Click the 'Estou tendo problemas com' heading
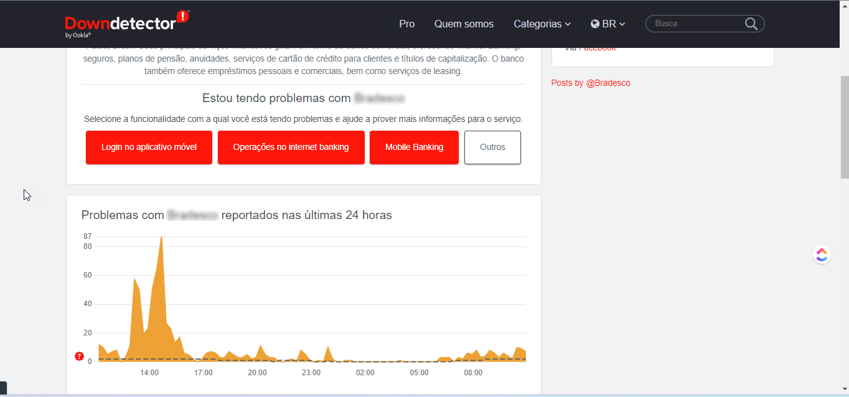The image size is (849, 397). 276,98
